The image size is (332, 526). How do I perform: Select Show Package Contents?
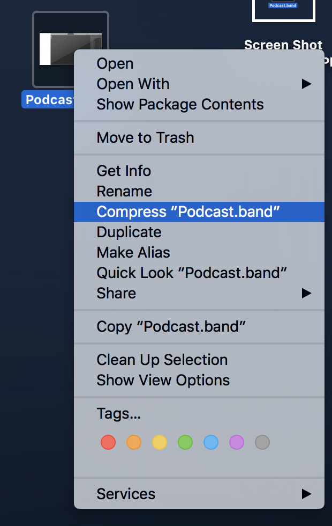coord(199,104)
